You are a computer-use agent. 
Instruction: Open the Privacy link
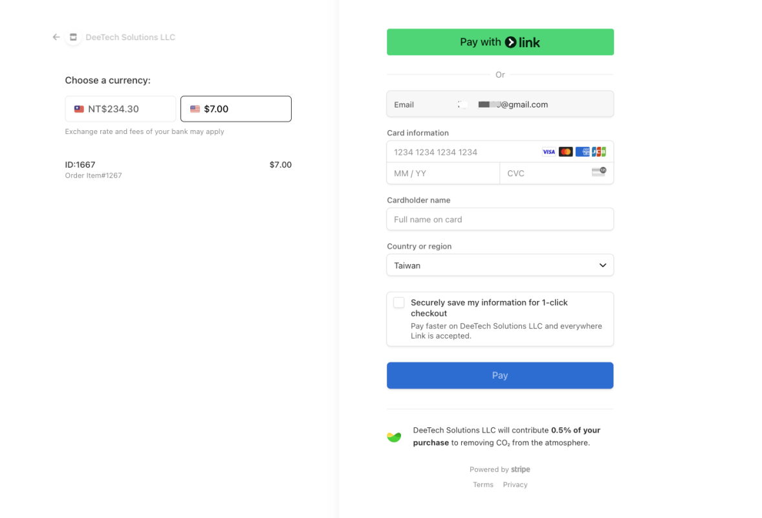515,484
